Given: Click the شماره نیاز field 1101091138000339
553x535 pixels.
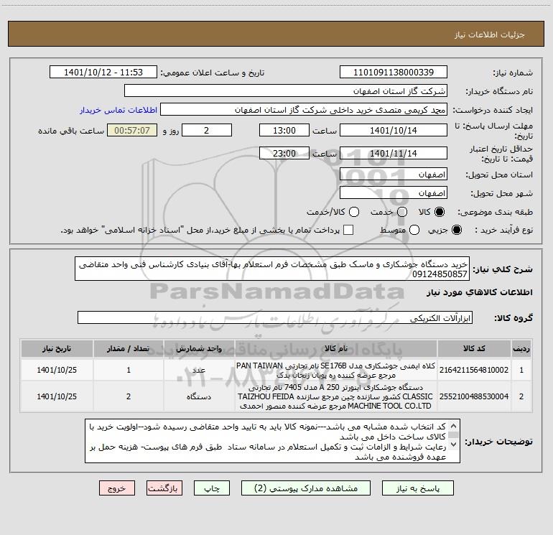Looking at the screenshot, I should (x=394, y=73).
